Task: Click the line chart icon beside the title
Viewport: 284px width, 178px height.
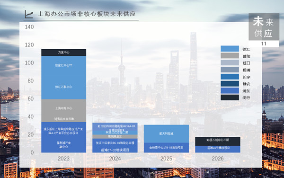Action: [29, 14]
